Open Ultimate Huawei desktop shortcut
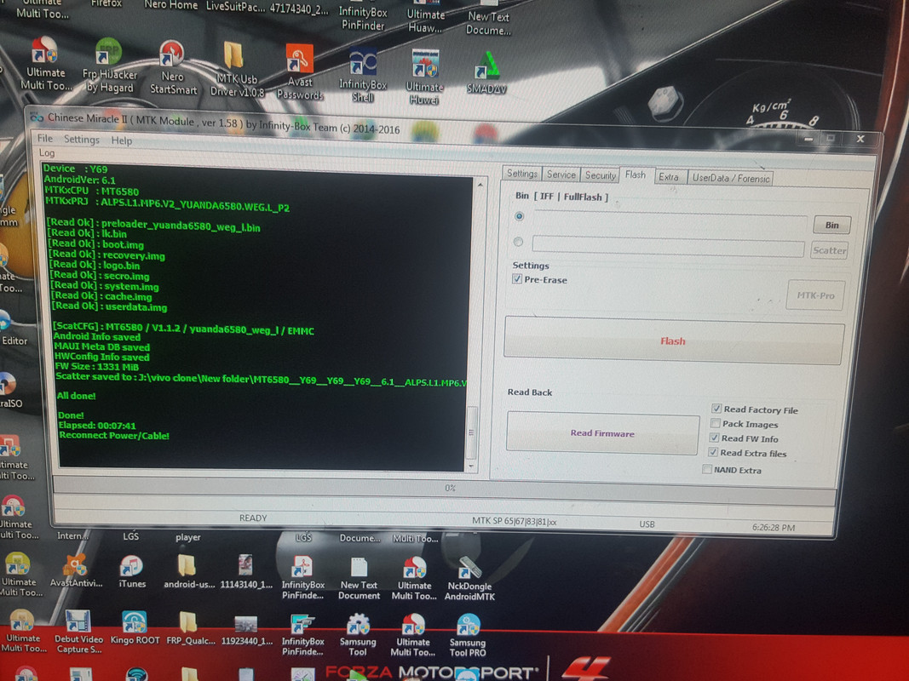909x681 pixels. point(424,77)
